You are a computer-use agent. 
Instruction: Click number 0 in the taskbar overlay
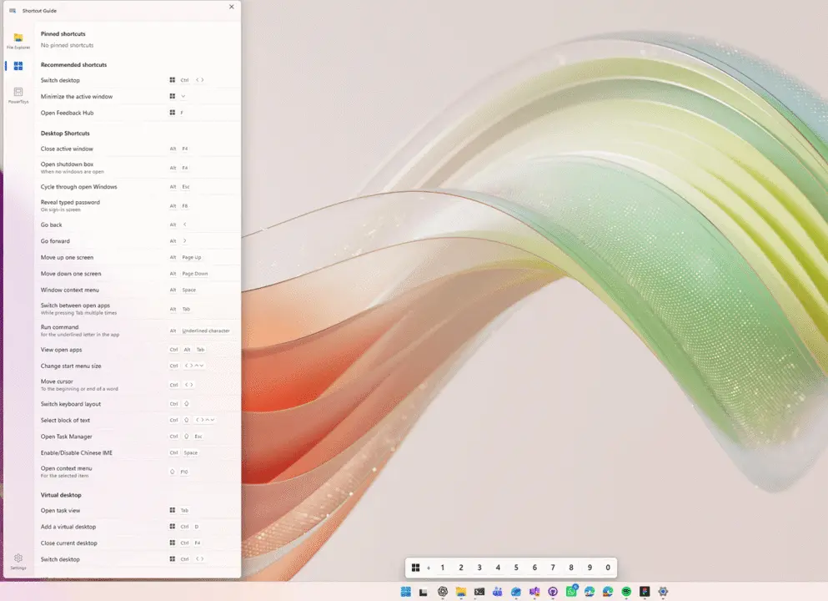coord(609,567)
